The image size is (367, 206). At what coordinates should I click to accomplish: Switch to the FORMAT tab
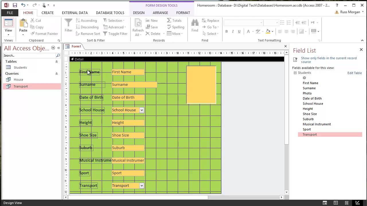tap(183, 13)
